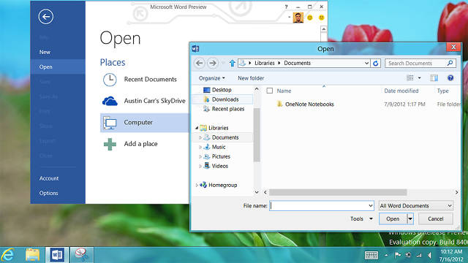Click the New folder button
This screenshot has width=468, height=263.
tap(251, 78)
